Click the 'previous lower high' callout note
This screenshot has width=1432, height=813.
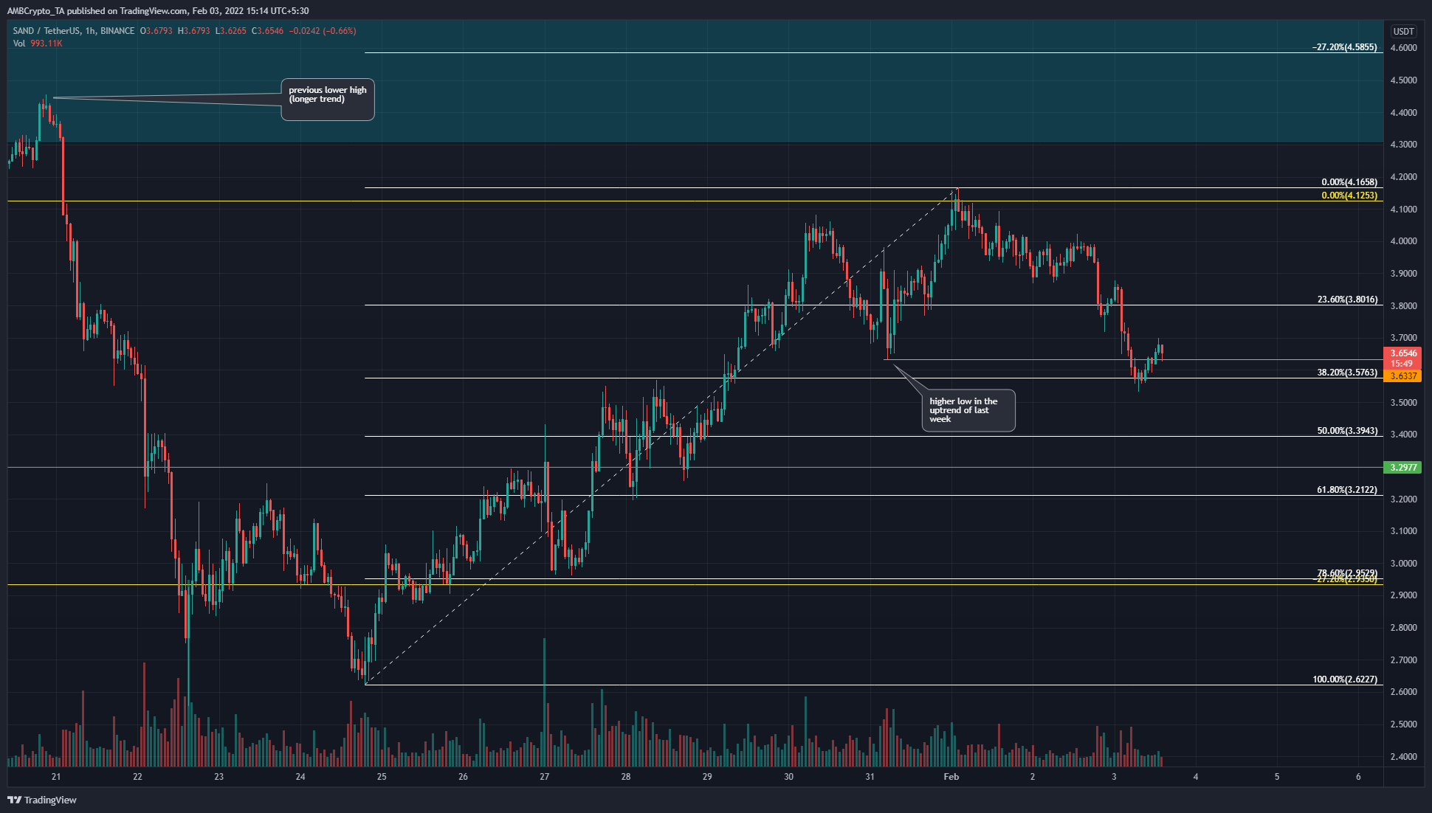click(x=328, y=99)
